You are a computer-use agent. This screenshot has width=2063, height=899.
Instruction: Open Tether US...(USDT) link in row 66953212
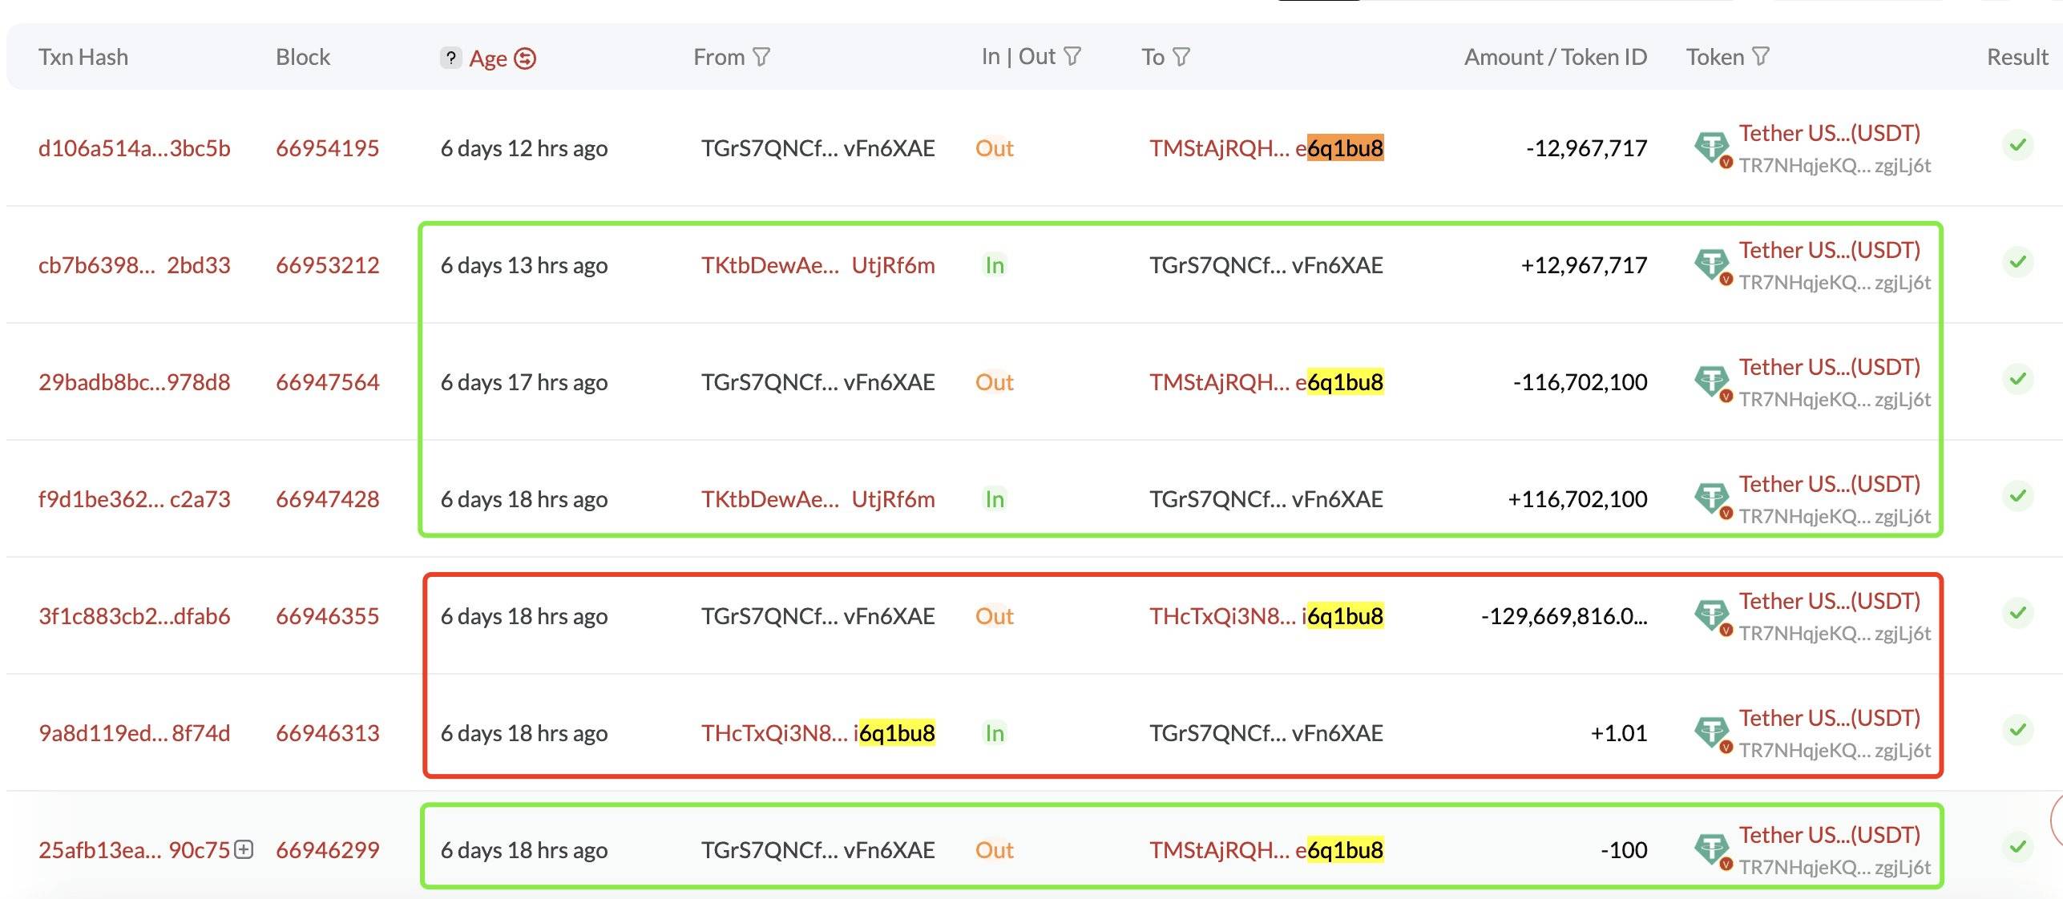click(1830, 250)
